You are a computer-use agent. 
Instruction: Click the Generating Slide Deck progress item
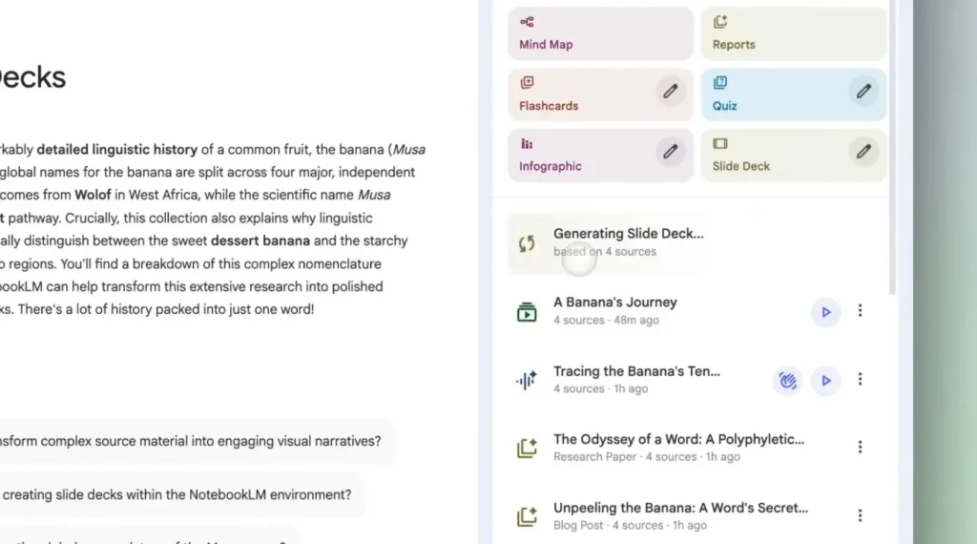click(x=628, y=242)
